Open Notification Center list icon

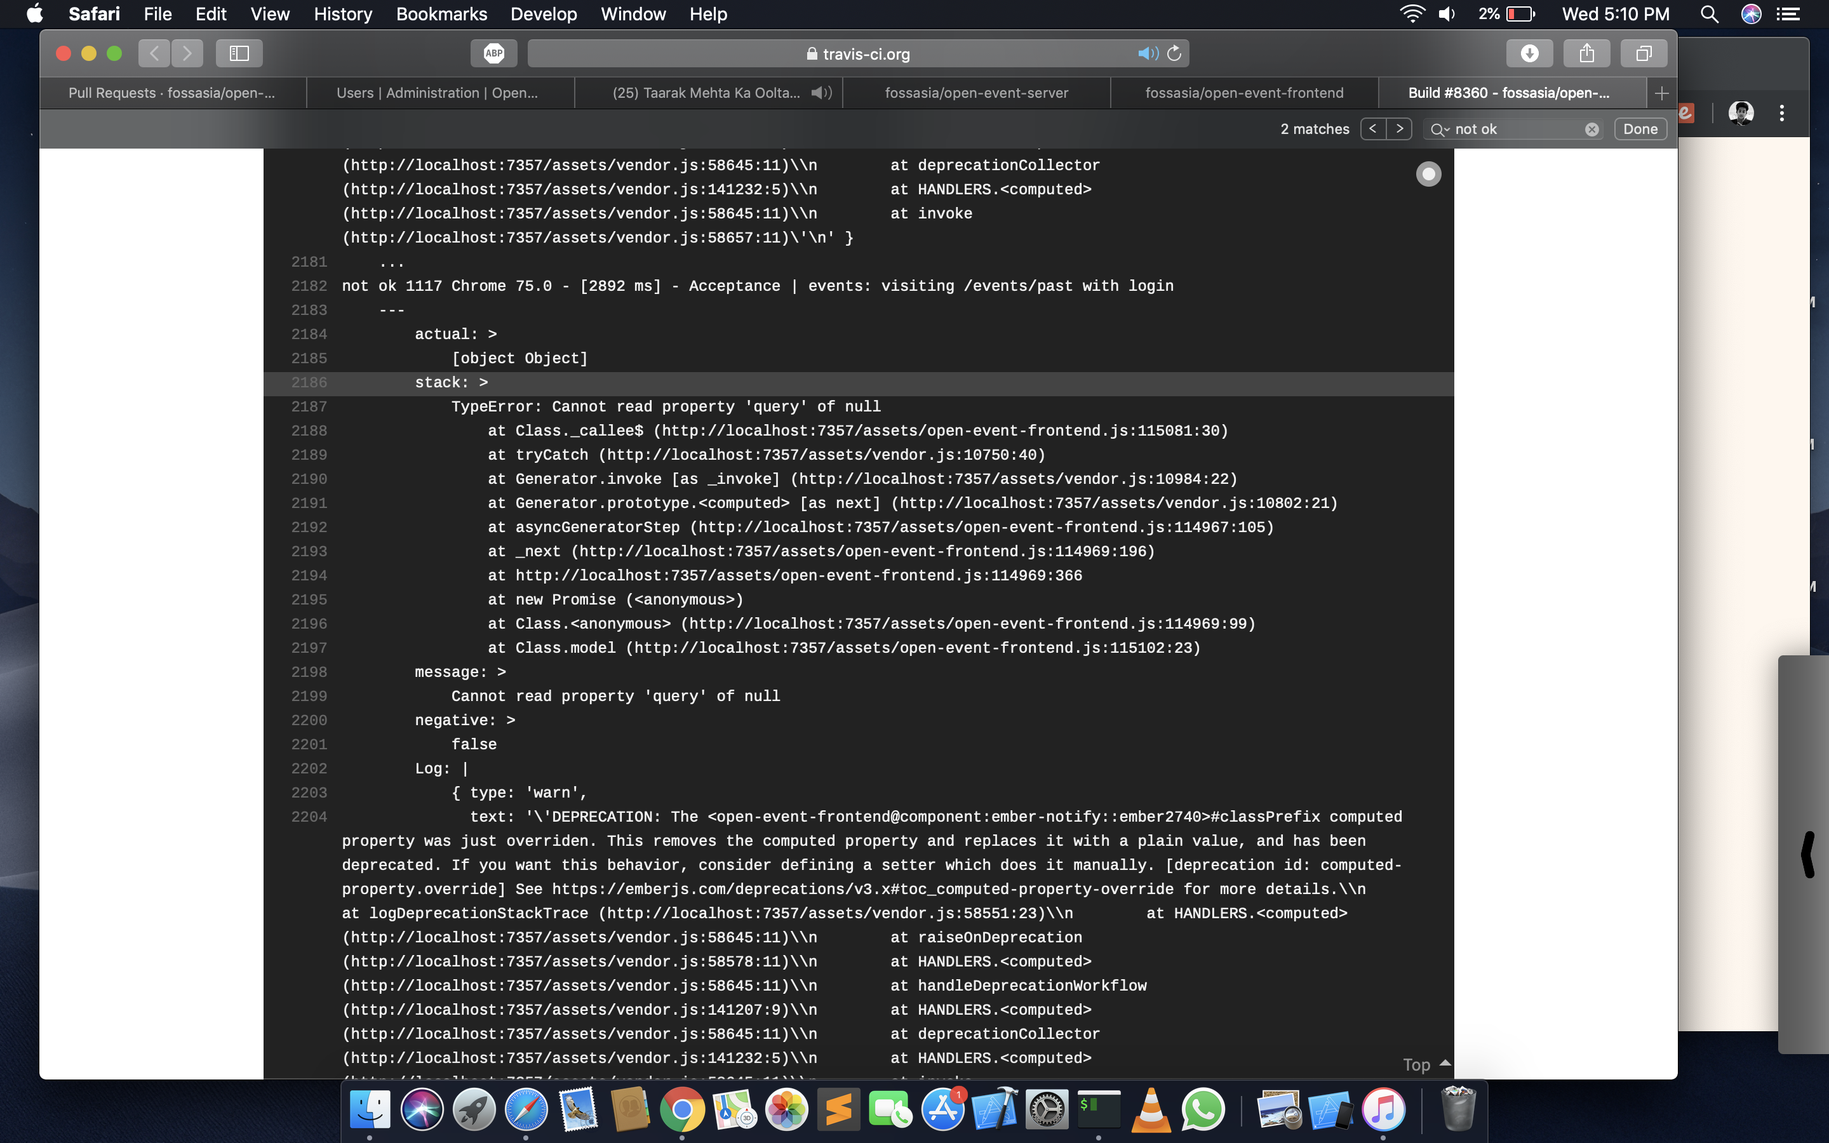pyautogui.click(x=1788, y=13)
